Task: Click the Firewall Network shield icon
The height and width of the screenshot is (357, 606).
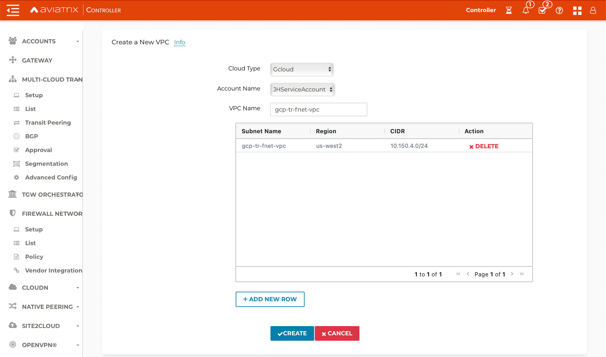Action: point(13,213)
